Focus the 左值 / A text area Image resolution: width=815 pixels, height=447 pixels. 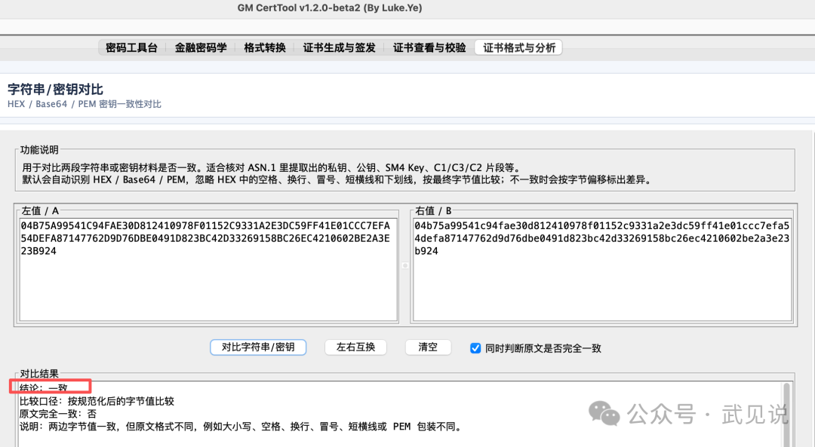pos(208,270)
